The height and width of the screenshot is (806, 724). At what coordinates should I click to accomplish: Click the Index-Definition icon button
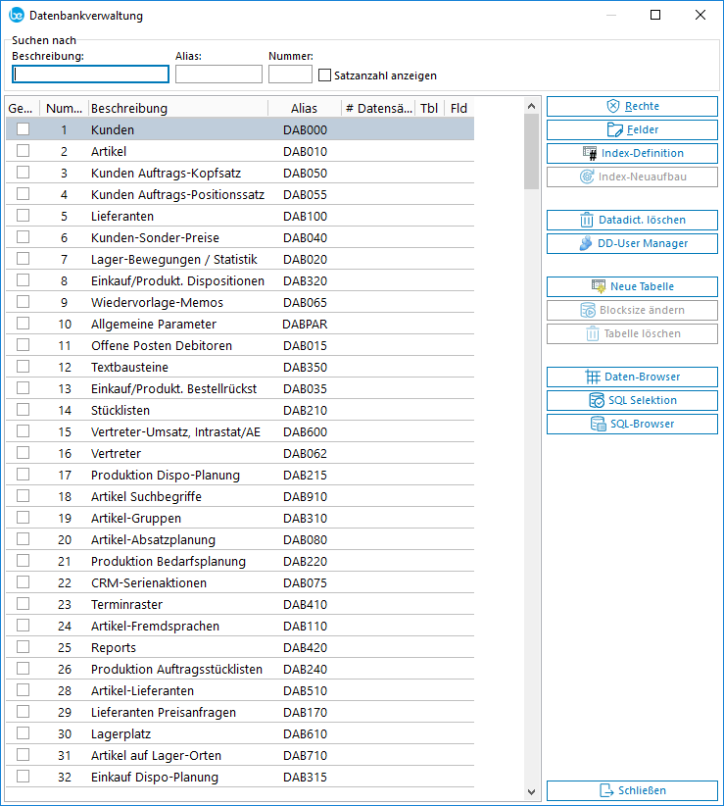(x=590, y=153)
